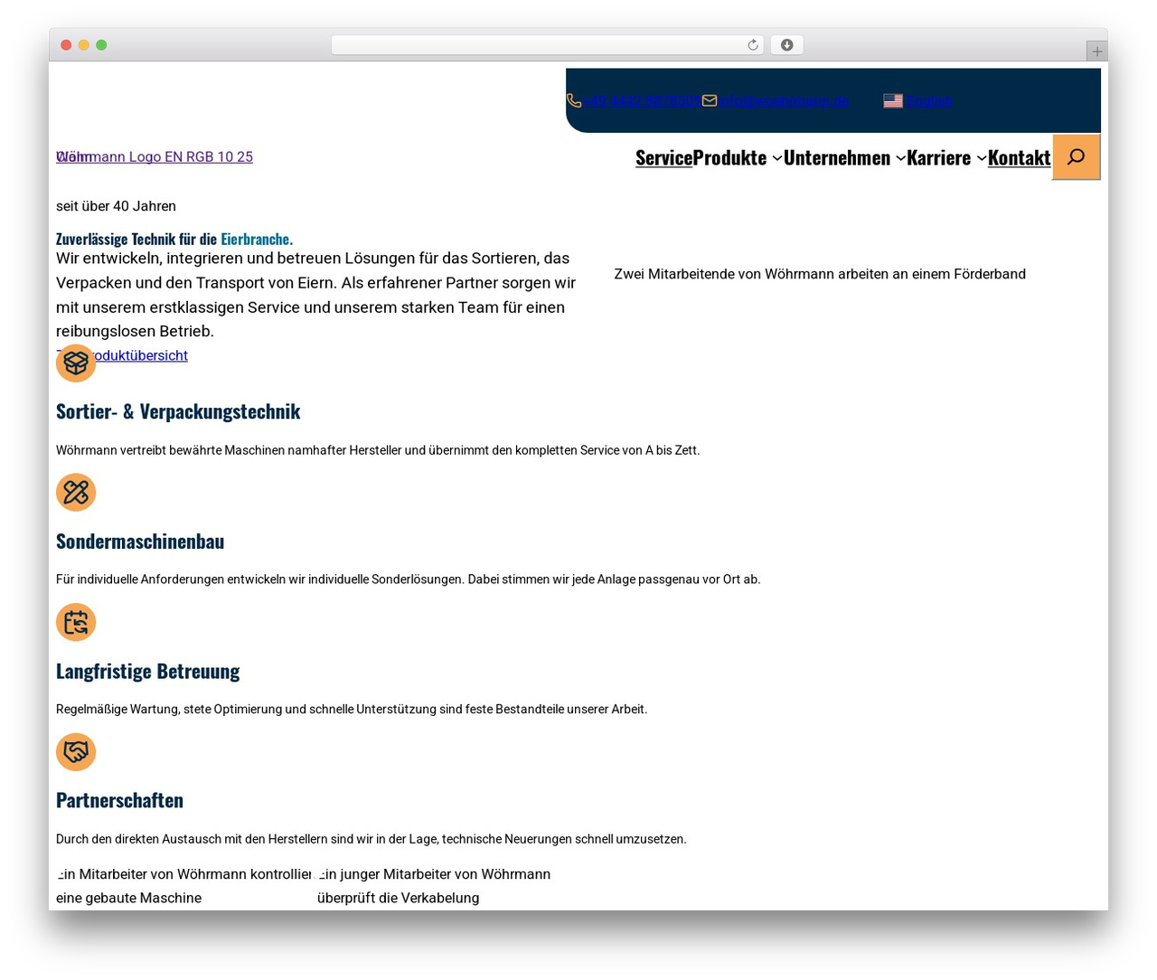This screenshot has width=1157, height=980.
Task: Click the phone handset icon
Action: pyautogui.click(x=574, y=100)
